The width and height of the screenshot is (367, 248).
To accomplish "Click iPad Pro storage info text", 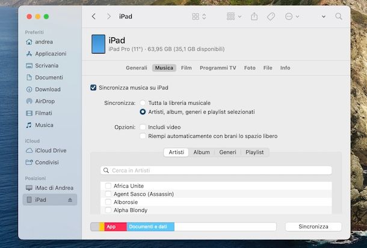I will (167, 49).
